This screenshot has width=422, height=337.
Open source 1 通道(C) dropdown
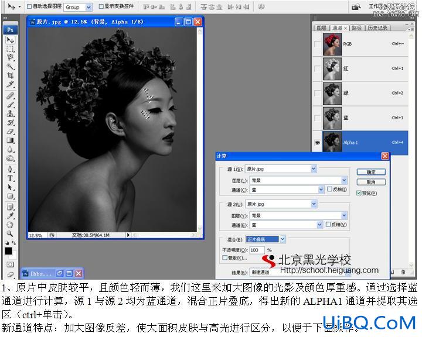click(321, 190)
